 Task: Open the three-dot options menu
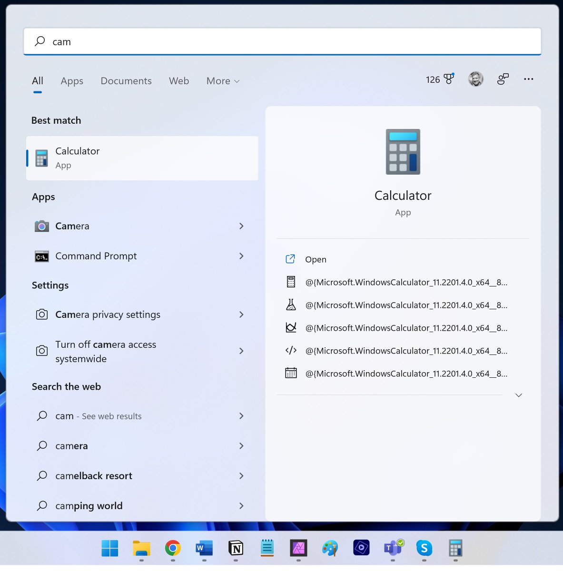[x=529, y=79]
